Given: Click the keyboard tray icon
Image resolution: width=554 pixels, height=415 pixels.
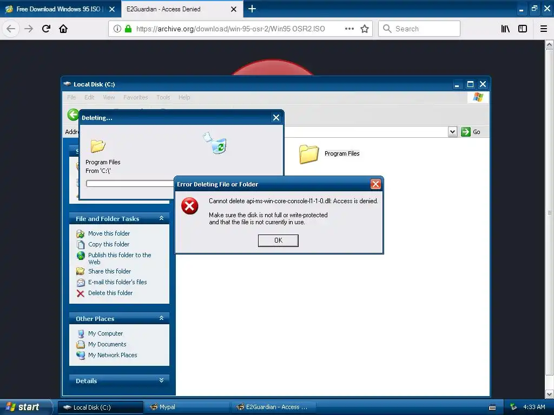Looking at the screenshot, I should [x=492, y=407].
